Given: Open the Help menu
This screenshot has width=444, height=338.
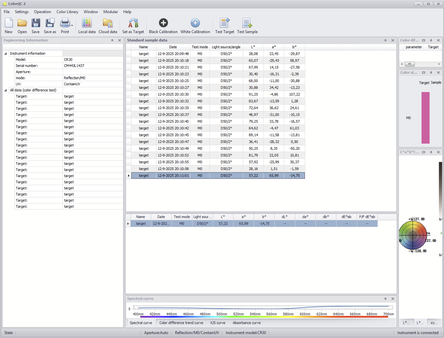Looking at the screenshot, I should (x=127, y=12).
